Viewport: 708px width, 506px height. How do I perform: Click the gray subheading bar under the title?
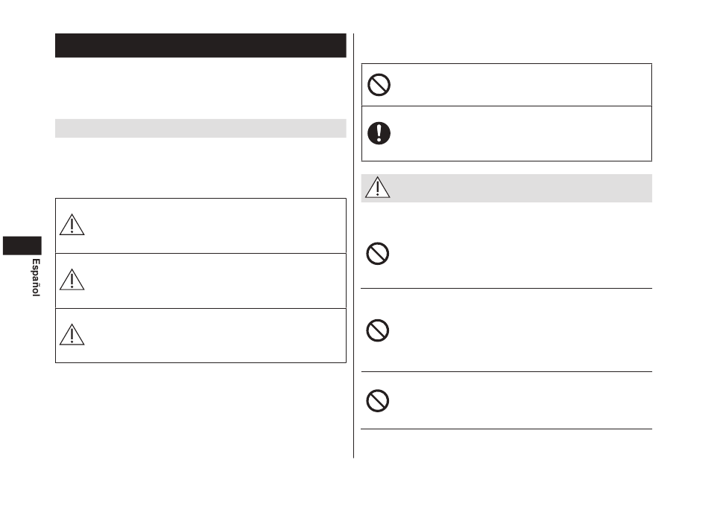click(x=200, y=128)
